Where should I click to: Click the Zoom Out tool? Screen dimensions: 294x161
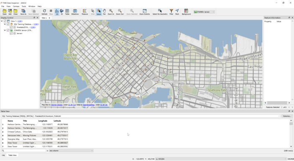click(120, 12)
